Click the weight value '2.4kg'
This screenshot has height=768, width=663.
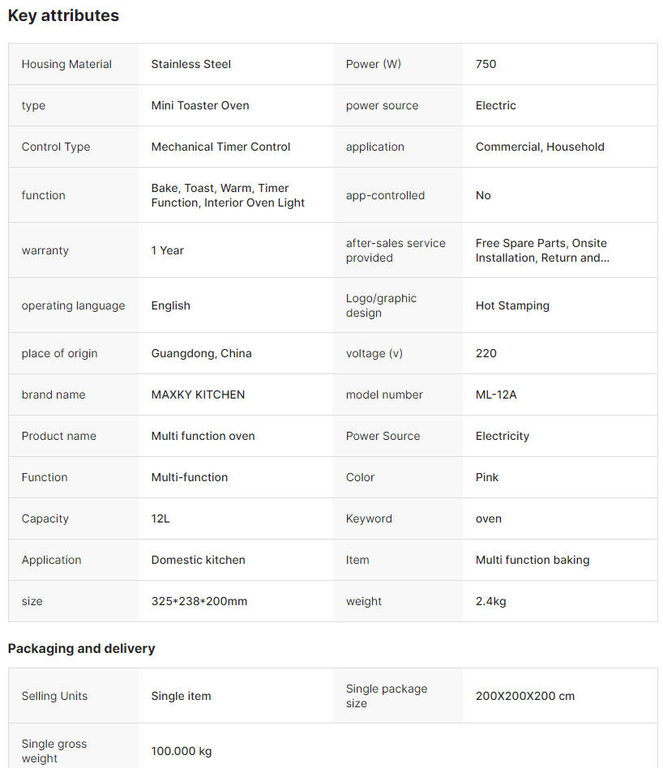click(x=491, y=601)
